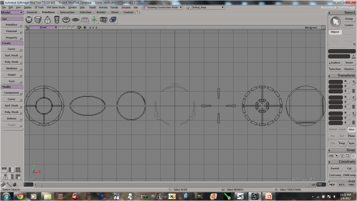Screen dimensions: 357x201
Task: Switch to the Render toolbar tab
Action: pos(101,12)
